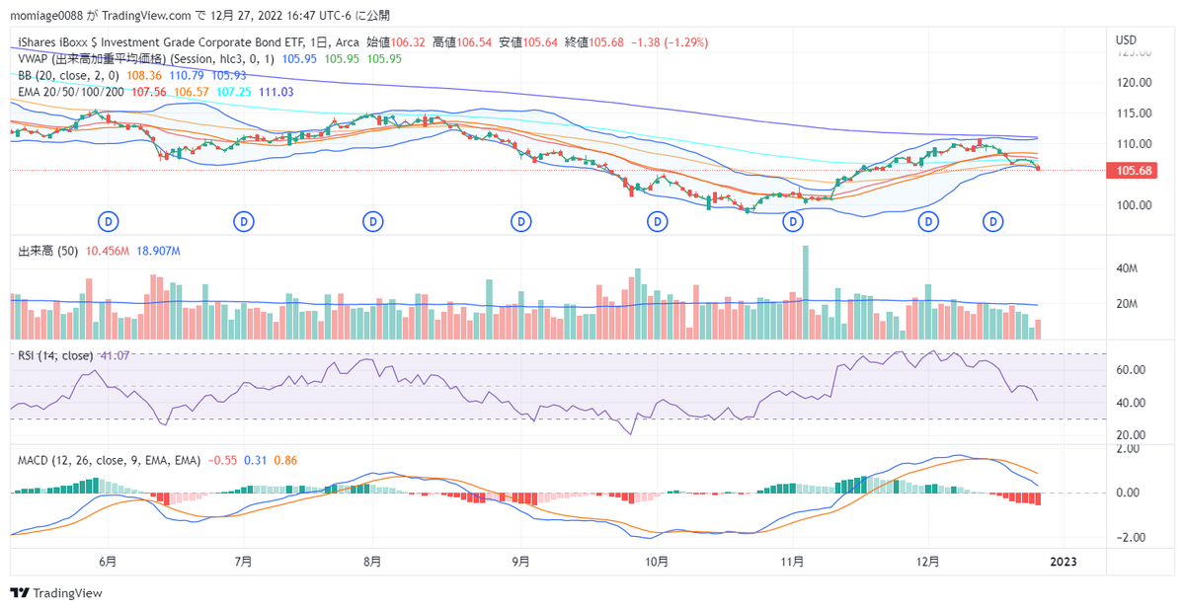
Task: Click the 10月 time axis label
Action: click(657, 561)
